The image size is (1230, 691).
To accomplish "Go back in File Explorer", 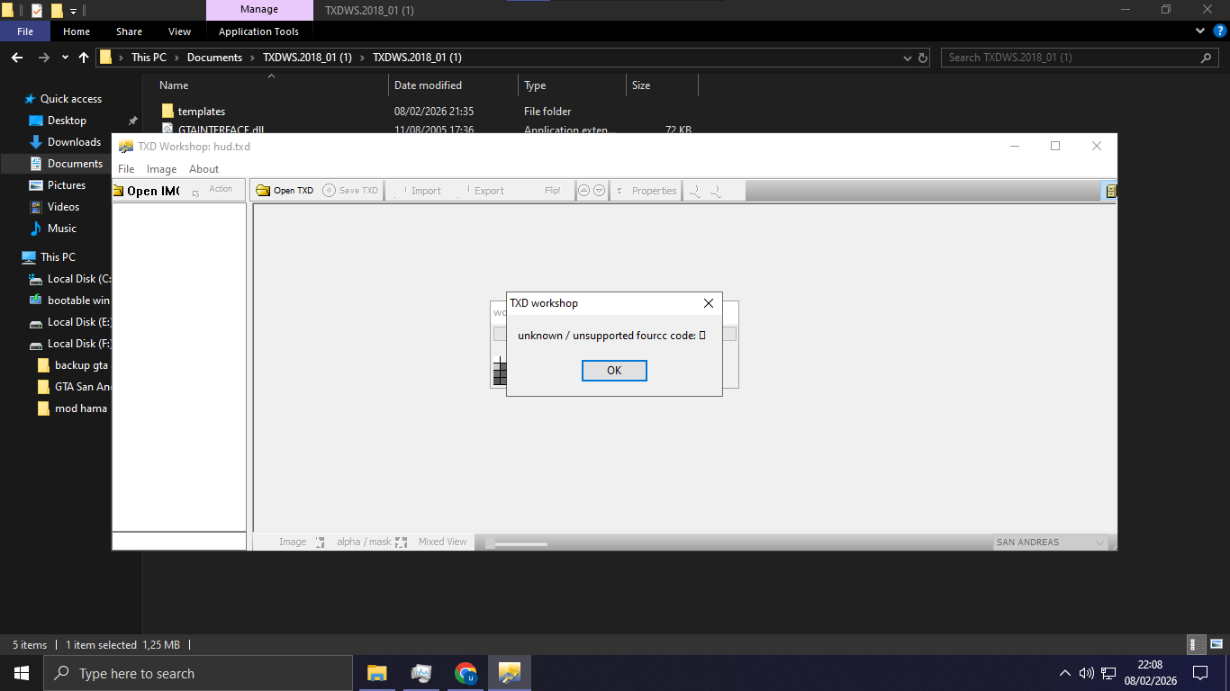I will (x=16, y=58).
